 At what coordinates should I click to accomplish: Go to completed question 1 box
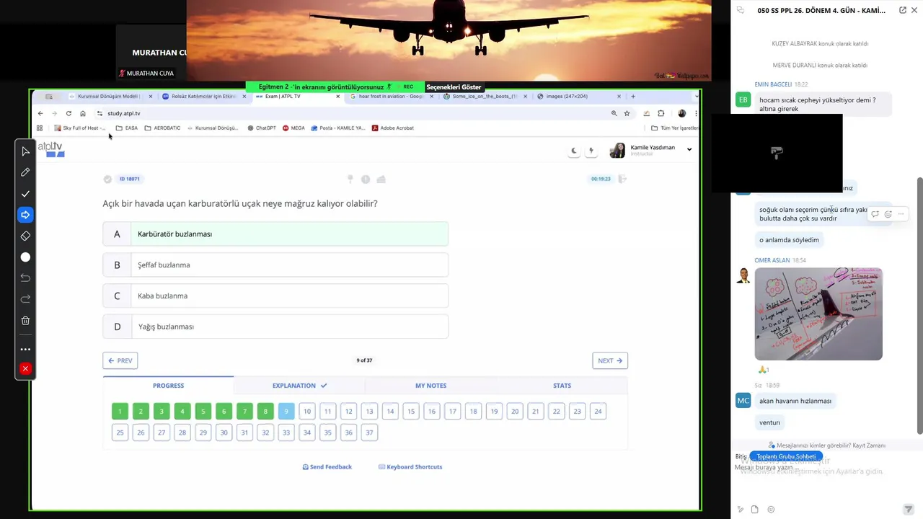point(120,412)
